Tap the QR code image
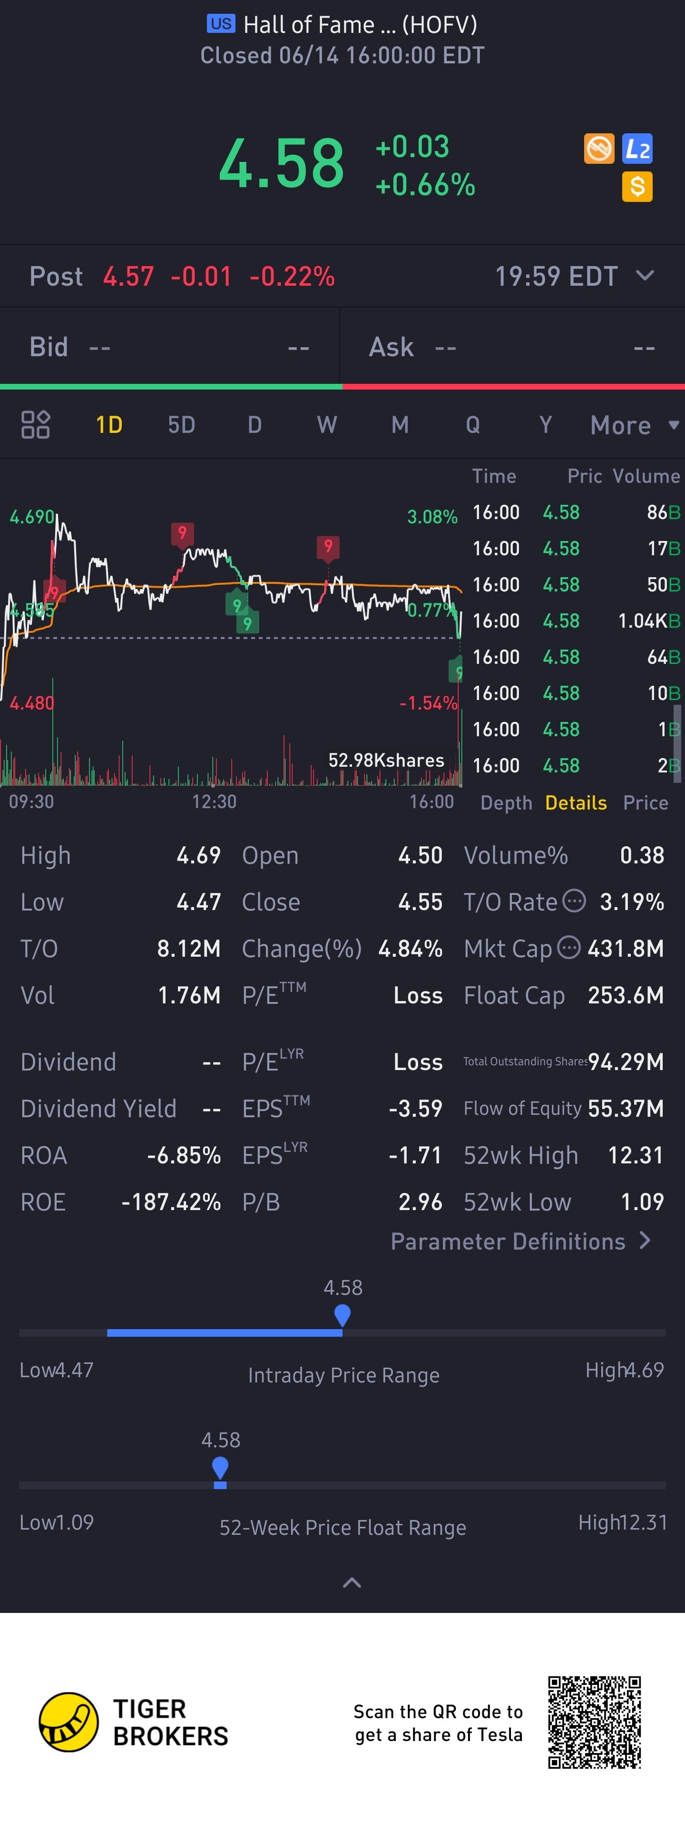This screenshot has width=685, height=1832. (x=594, y=1722)
